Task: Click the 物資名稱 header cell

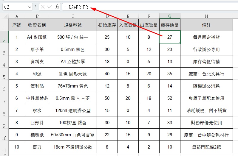Action: coord(37,25)
